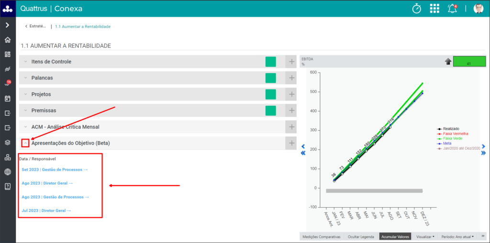Image resolution: width=490 pixels, height=243 pixels.
Task: Click the user profile avatar
Action: [479, 9]
